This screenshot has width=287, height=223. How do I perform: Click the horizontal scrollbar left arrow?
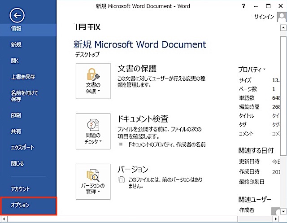(4, 219)
